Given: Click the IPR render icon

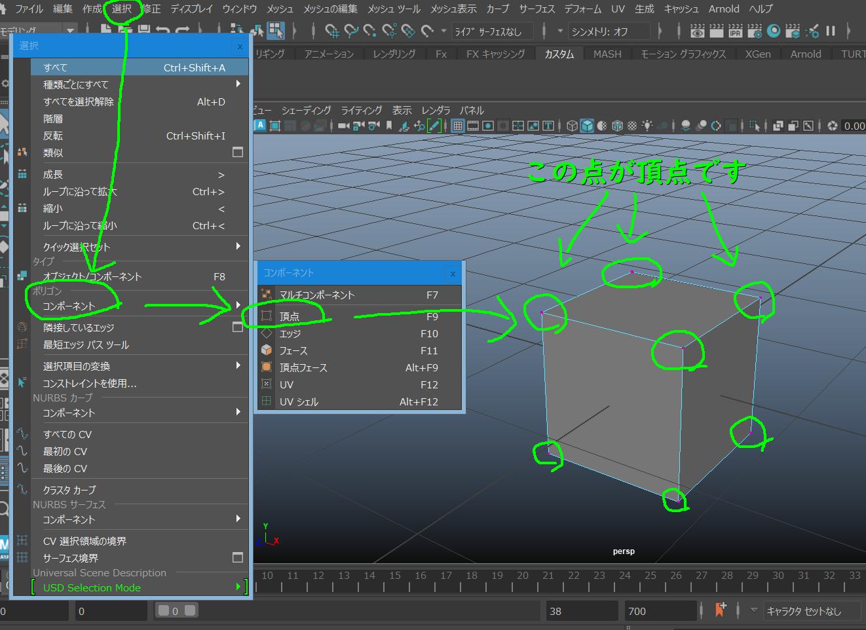Looking at the screenshot, I should click(736, 31).
